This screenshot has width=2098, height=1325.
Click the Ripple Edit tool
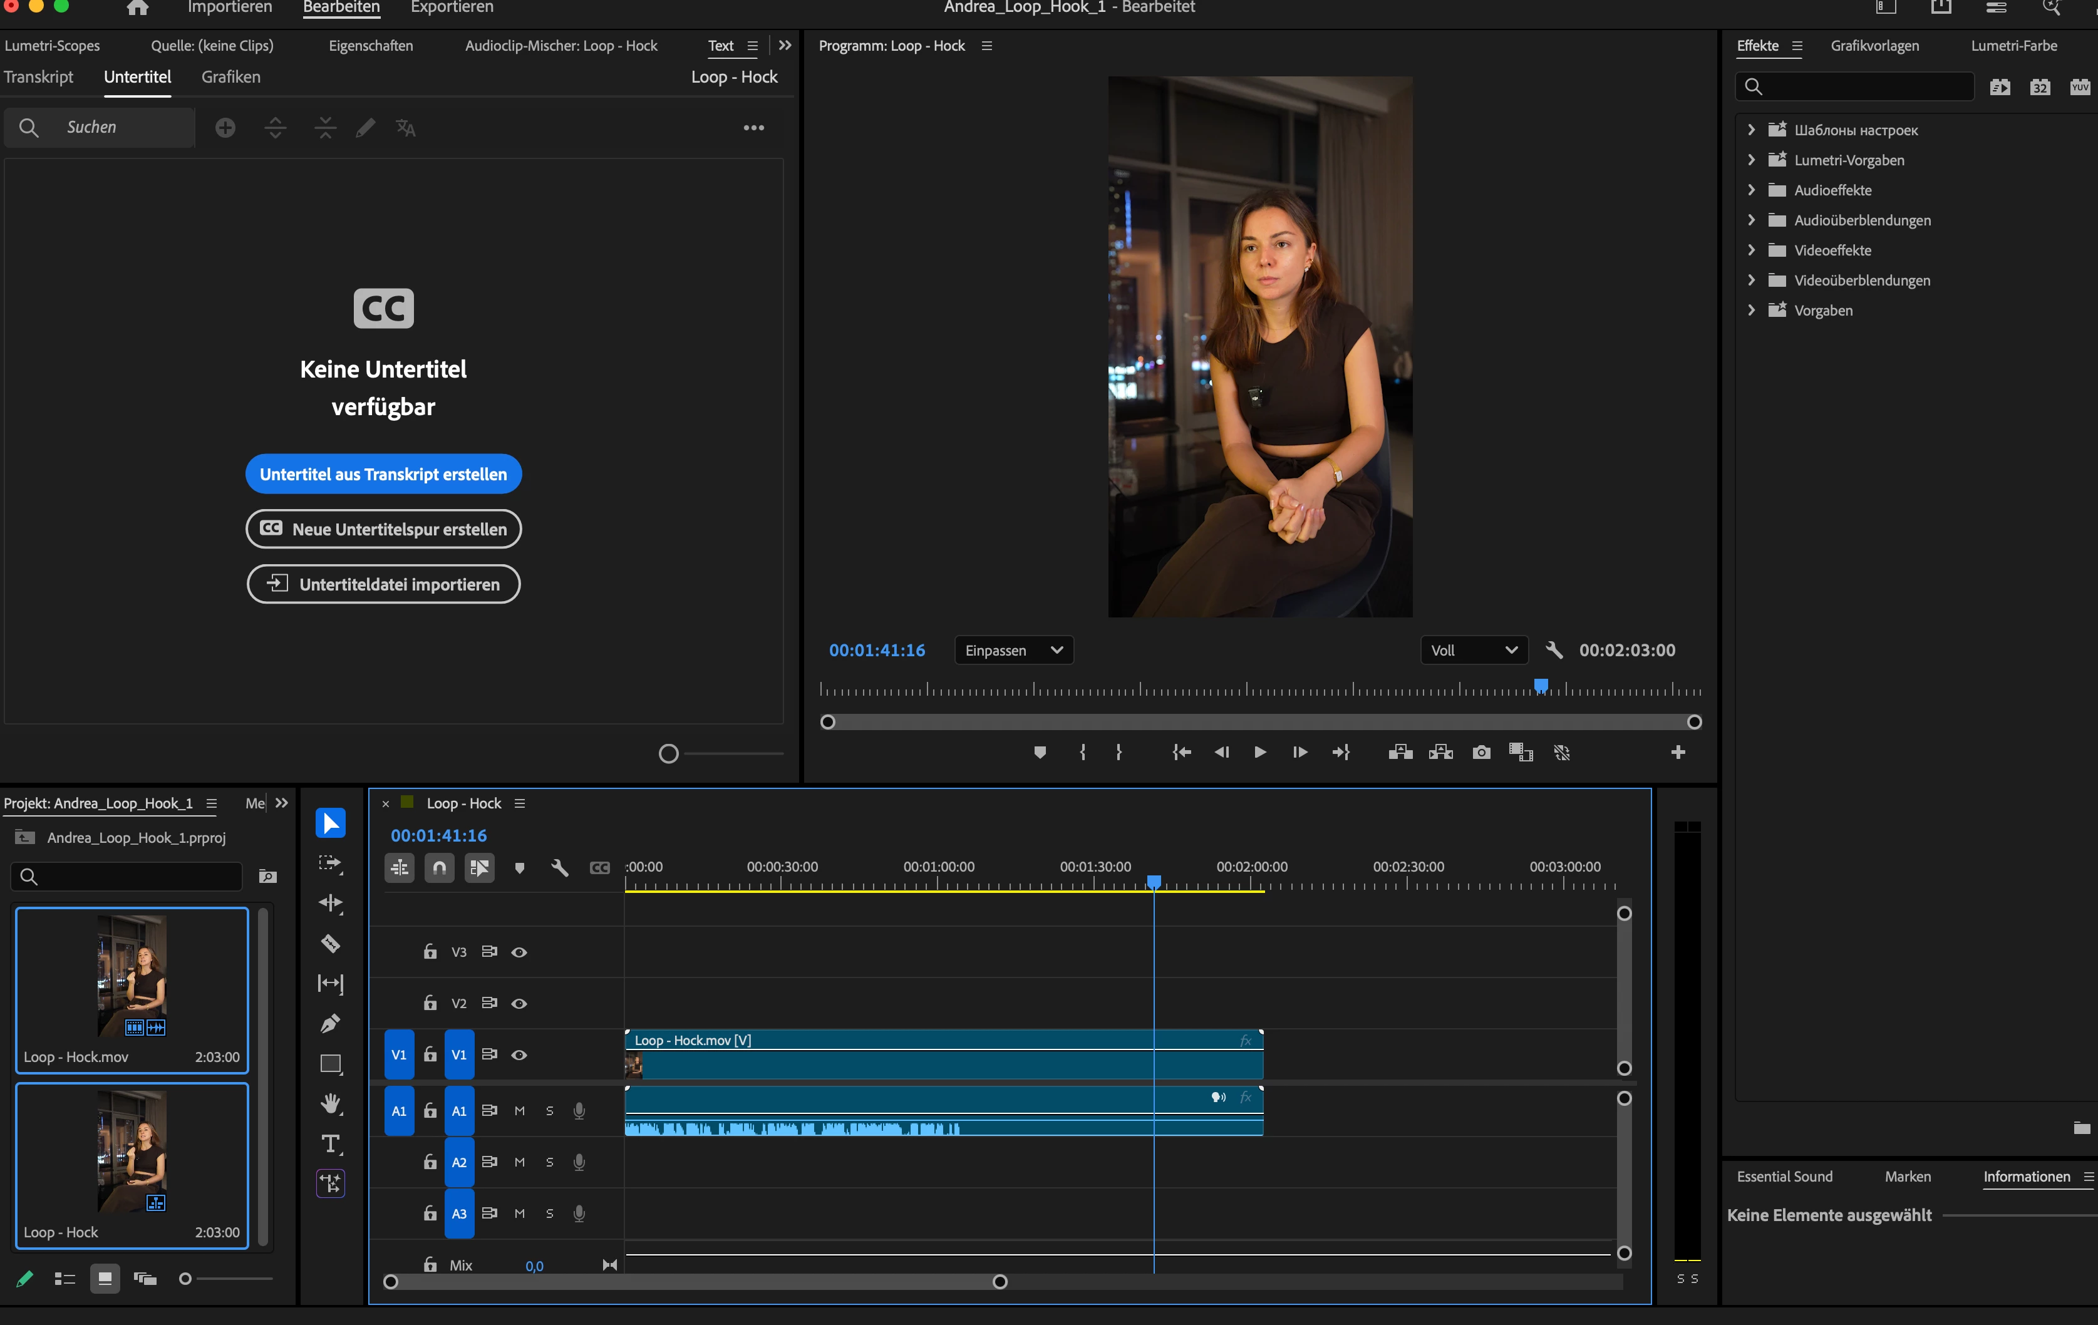330,904
